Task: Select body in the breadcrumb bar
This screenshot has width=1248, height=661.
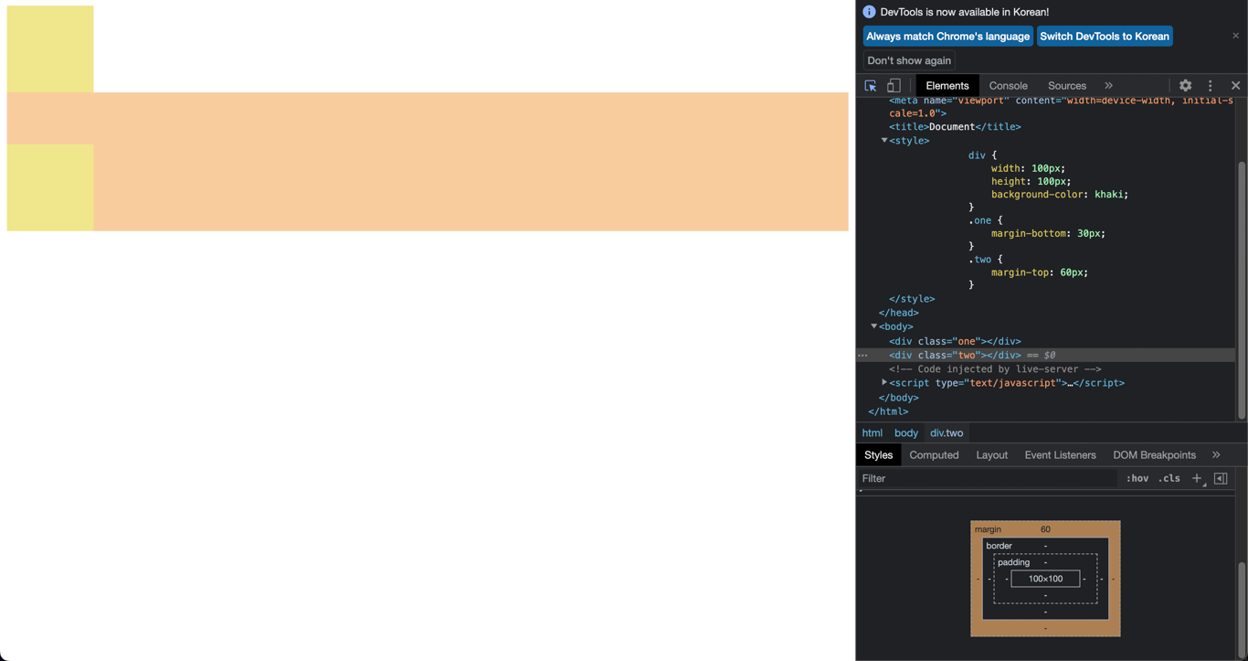Action: [906, 433]
